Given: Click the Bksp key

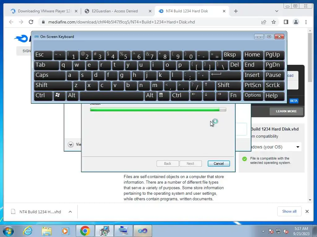Looking at the screenshot, I should [x=232, y=55].
